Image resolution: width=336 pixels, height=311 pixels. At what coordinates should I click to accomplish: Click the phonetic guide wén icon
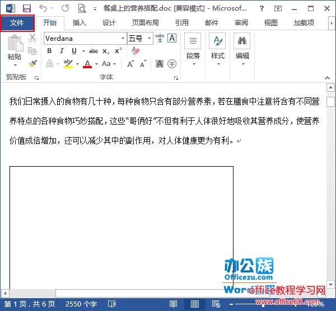point(160,38)
